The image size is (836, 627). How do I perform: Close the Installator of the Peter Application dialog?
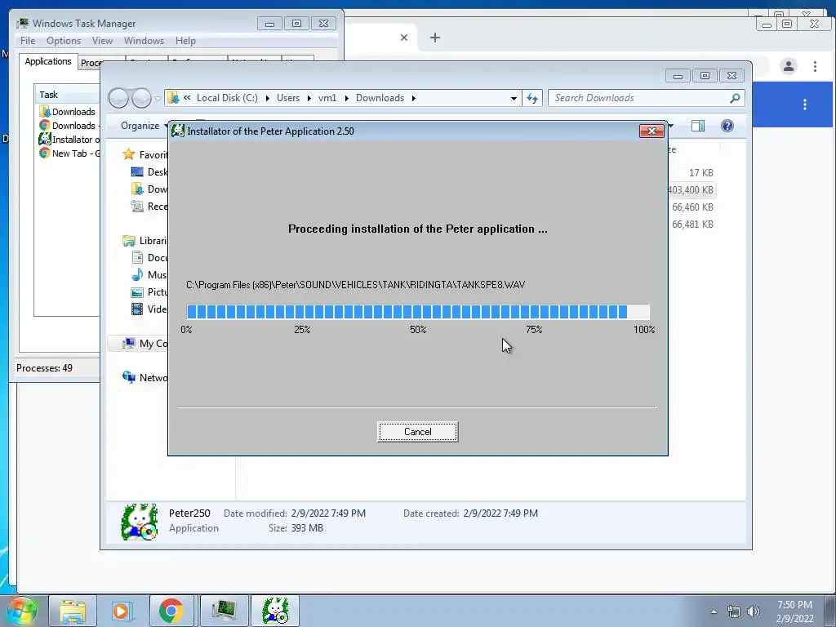tap(651, 131)
